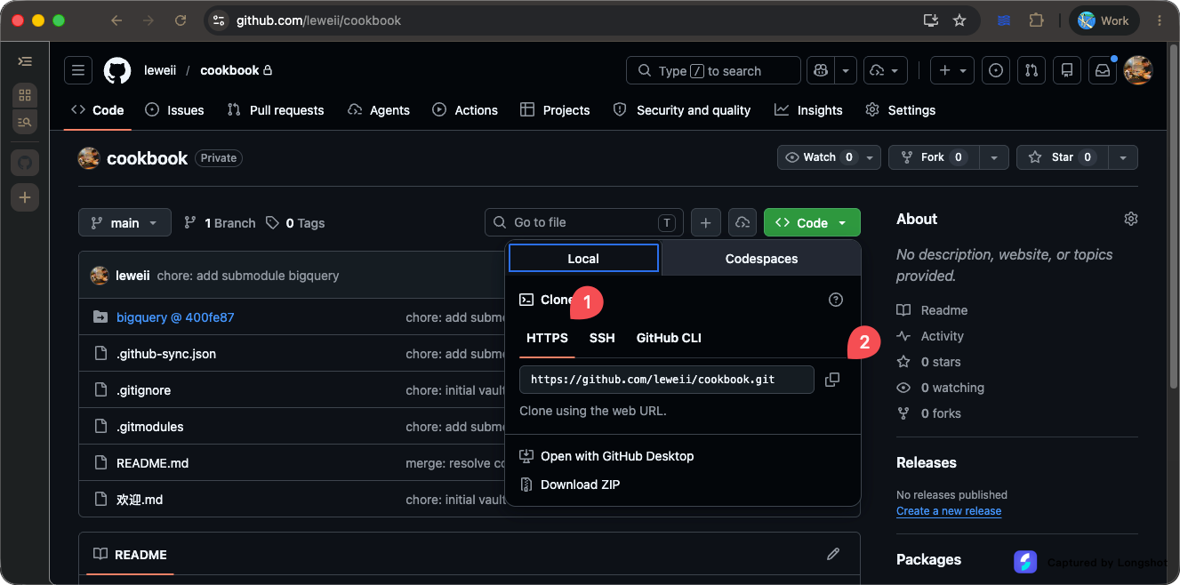The image size is (1180, 585).
Task: Bookmark this page with the star icon
Action: [x=959, y=20]
